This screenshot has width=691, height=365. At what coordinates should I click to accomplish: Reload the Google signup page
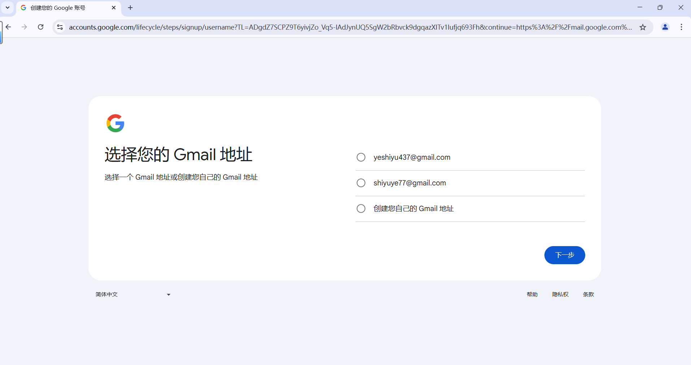41,27
